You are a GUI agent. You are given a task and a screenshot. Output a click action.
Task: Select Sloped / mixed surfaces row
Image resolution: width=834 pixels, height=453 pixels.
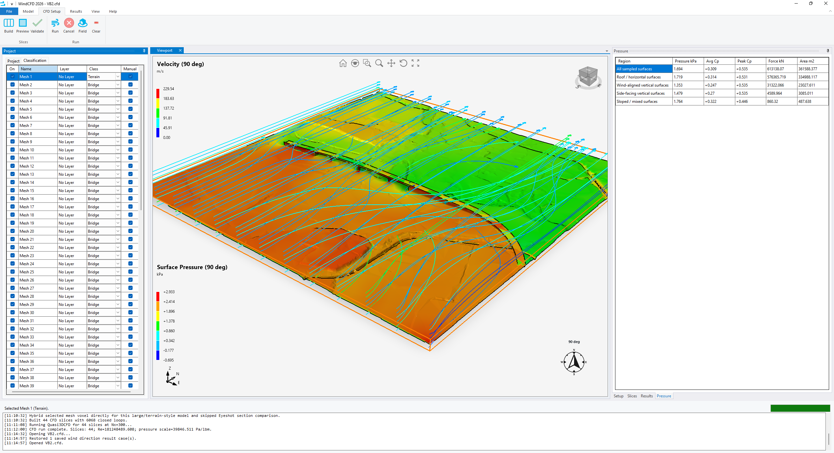tap(722, 102)
